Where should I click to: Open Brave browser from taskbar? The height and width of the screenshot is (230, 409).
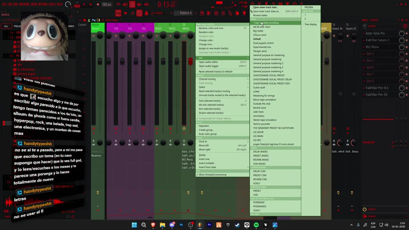tap(153, 225)
